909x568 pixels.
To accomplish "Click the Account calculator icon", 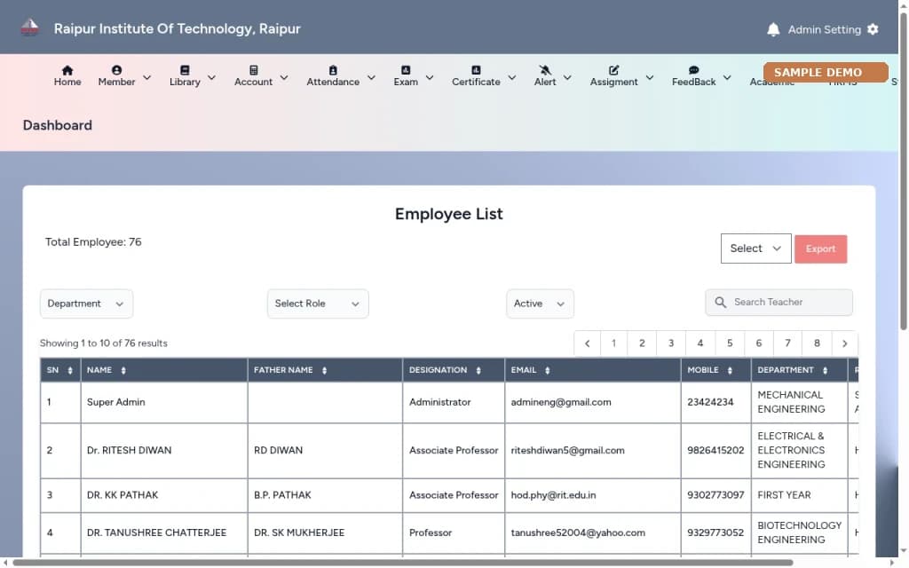I will [253, 70].
